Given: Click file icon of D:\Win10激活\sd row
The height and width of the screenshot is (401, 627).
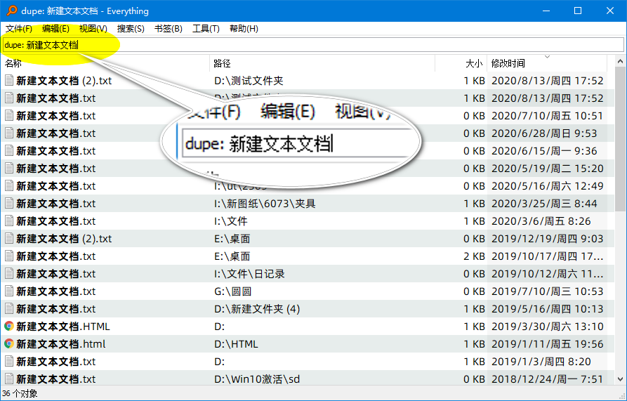Looking at the screenshot, I should 9,379.
